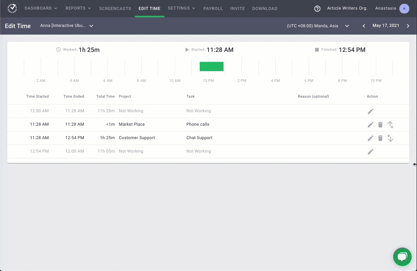Edit the Market Place Phone calls entry

tap(371, 125)
